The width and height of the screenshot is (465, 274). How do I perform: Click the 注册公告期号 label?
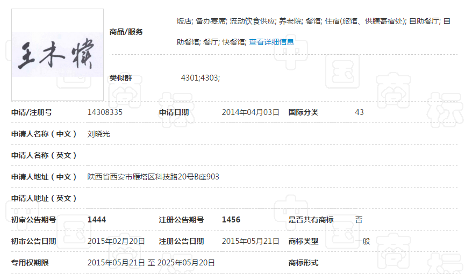(x=181, y=220)
